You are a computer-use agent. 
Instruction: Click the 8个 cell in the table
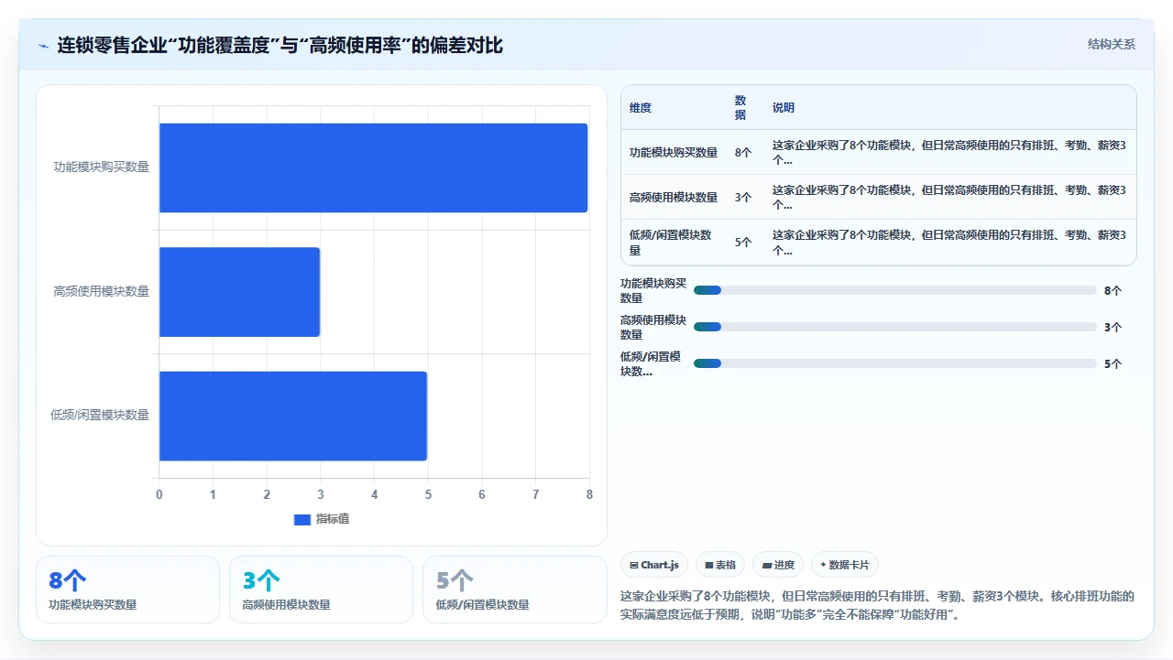743,153
